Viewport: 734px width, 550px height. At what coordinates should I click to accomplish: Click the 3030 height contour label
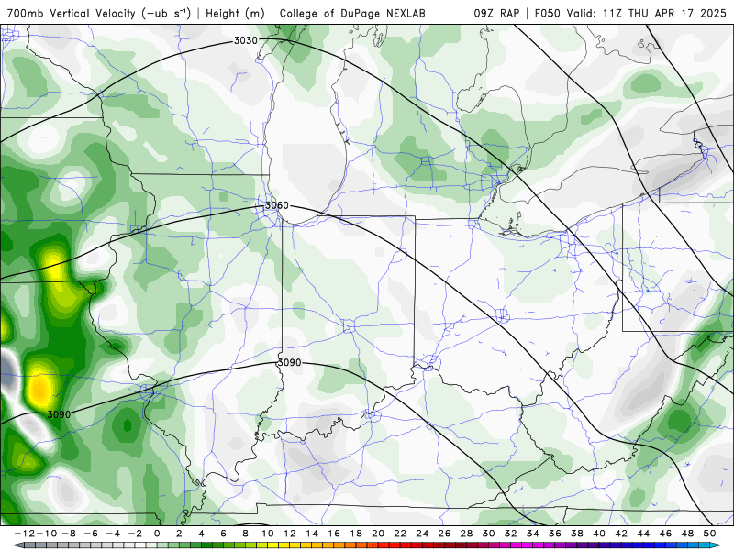pyautogui.click(x=246, y=40)
